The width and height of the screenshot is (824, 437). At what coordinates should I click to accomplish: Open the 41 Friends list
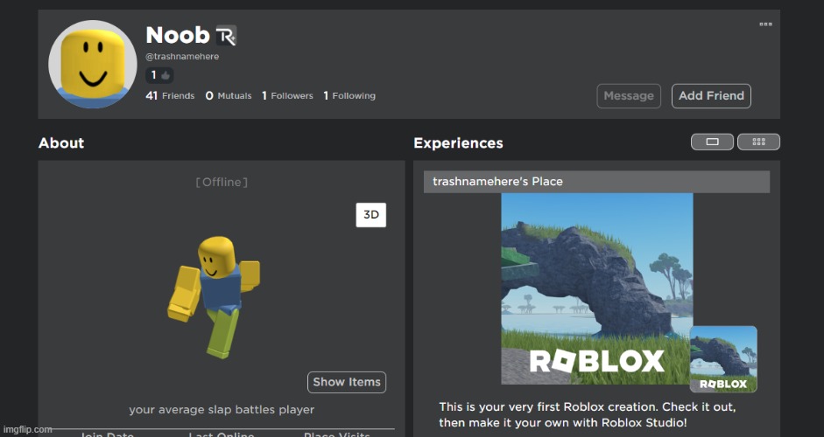point(170,95)
